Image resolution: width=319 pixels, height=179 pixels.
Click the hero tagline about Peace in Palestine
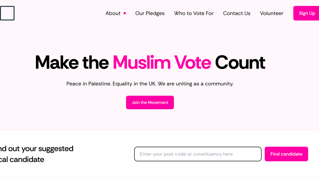click(150, 83)
